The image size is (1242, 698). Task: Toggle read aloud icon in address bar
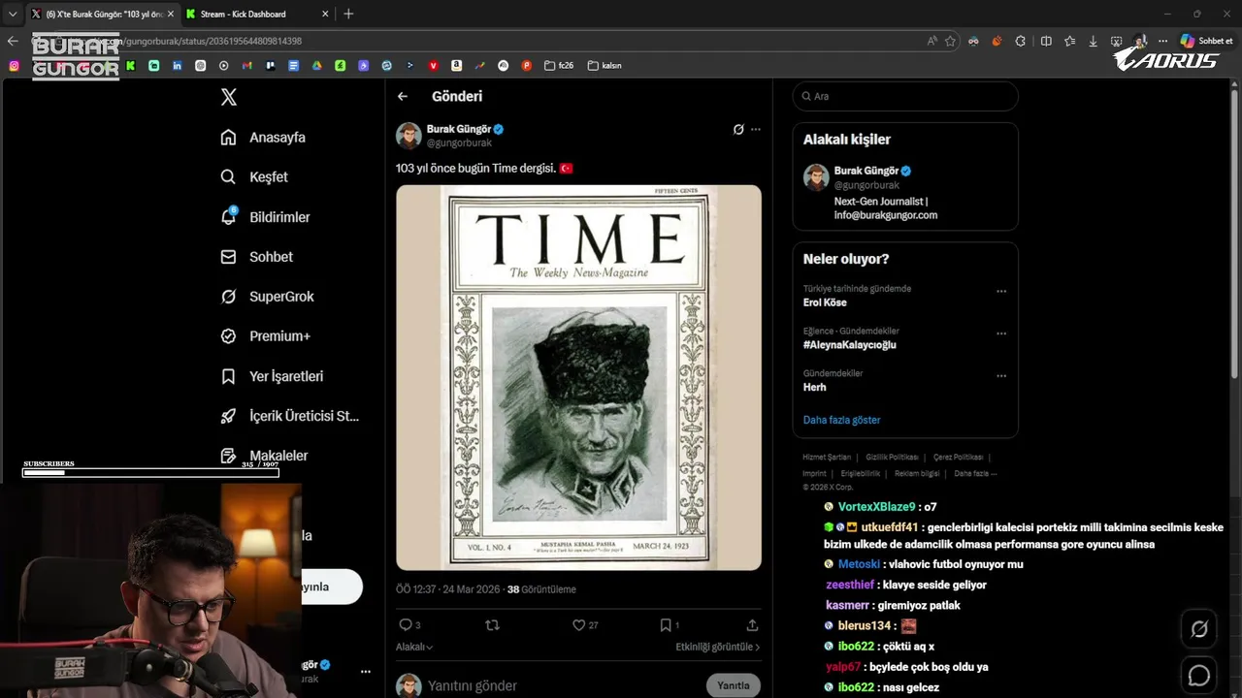932,41
